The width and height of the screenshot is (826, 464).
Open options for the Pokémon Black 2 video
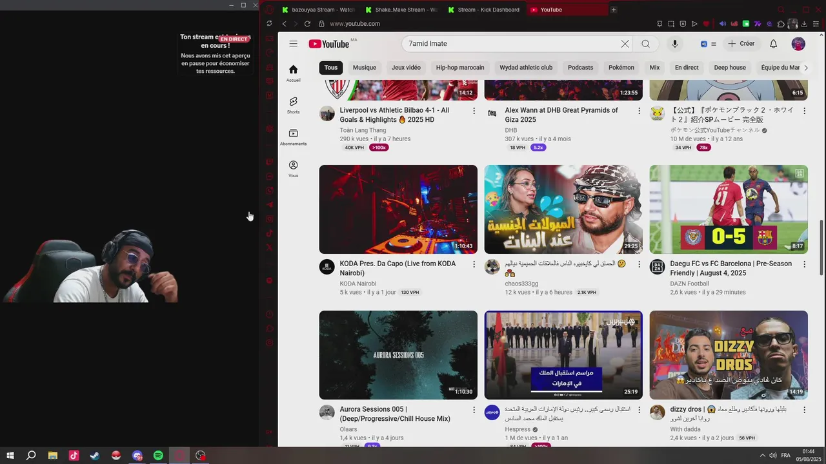(804, 111)
